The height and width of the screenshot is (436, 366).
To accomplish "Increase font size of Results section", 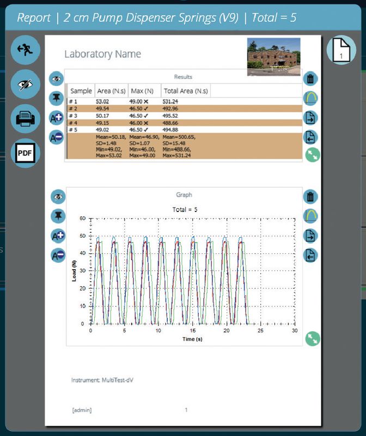I will (x=57, y=118).
